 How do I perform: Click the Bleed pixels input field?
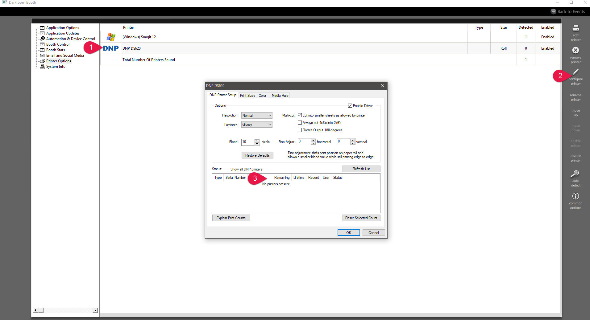248,142
